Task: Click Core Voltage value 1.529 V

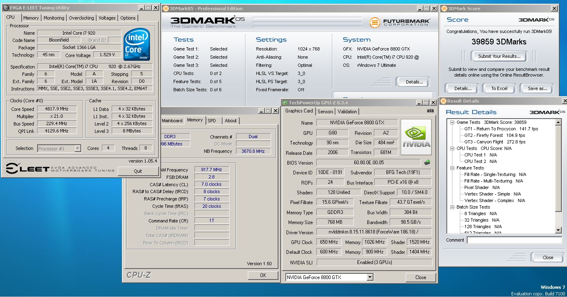Action: click(108, 55)
